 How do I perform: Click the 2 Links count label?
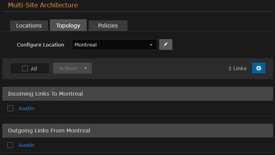click(x=237, y=68)
